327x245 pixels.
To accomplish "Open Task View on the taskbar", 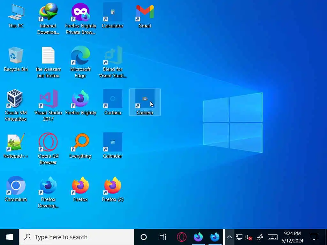I will pyautogui.click(x=163, y=237).
